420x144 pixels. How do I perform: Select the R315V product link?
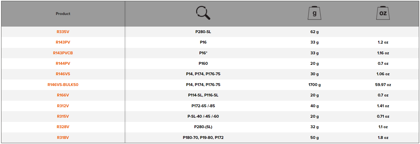click(63, 116)
